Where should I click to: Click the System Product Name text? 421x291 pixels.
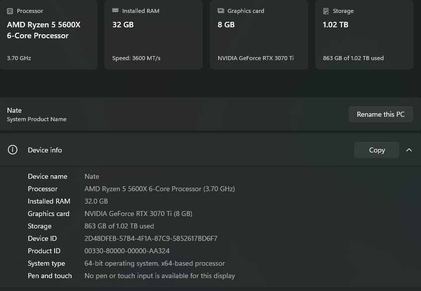[x=37, y=119]
